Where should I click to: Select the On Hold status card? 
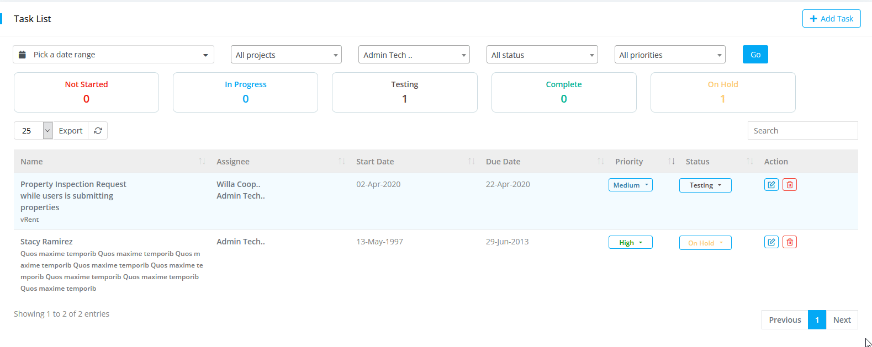[722, 93]
